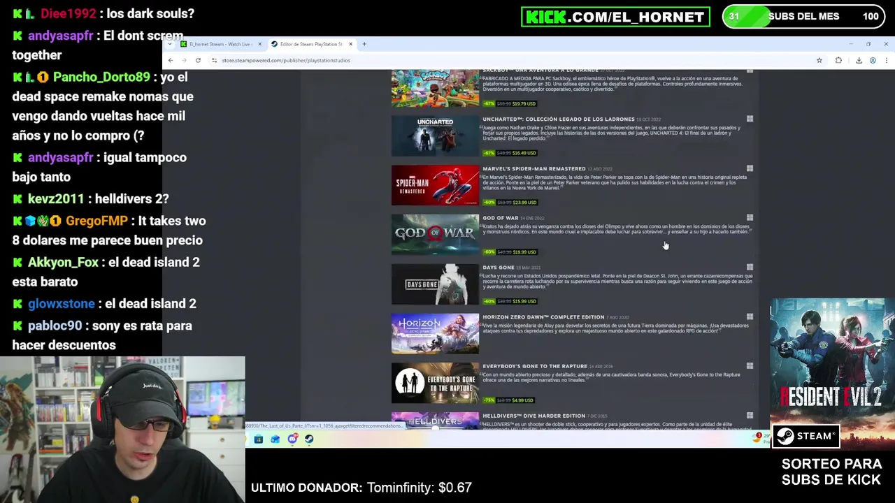Click the Sackboy $19.79 USD price
The width and height of the screenshot is (895, 503).
click(524, 103)
